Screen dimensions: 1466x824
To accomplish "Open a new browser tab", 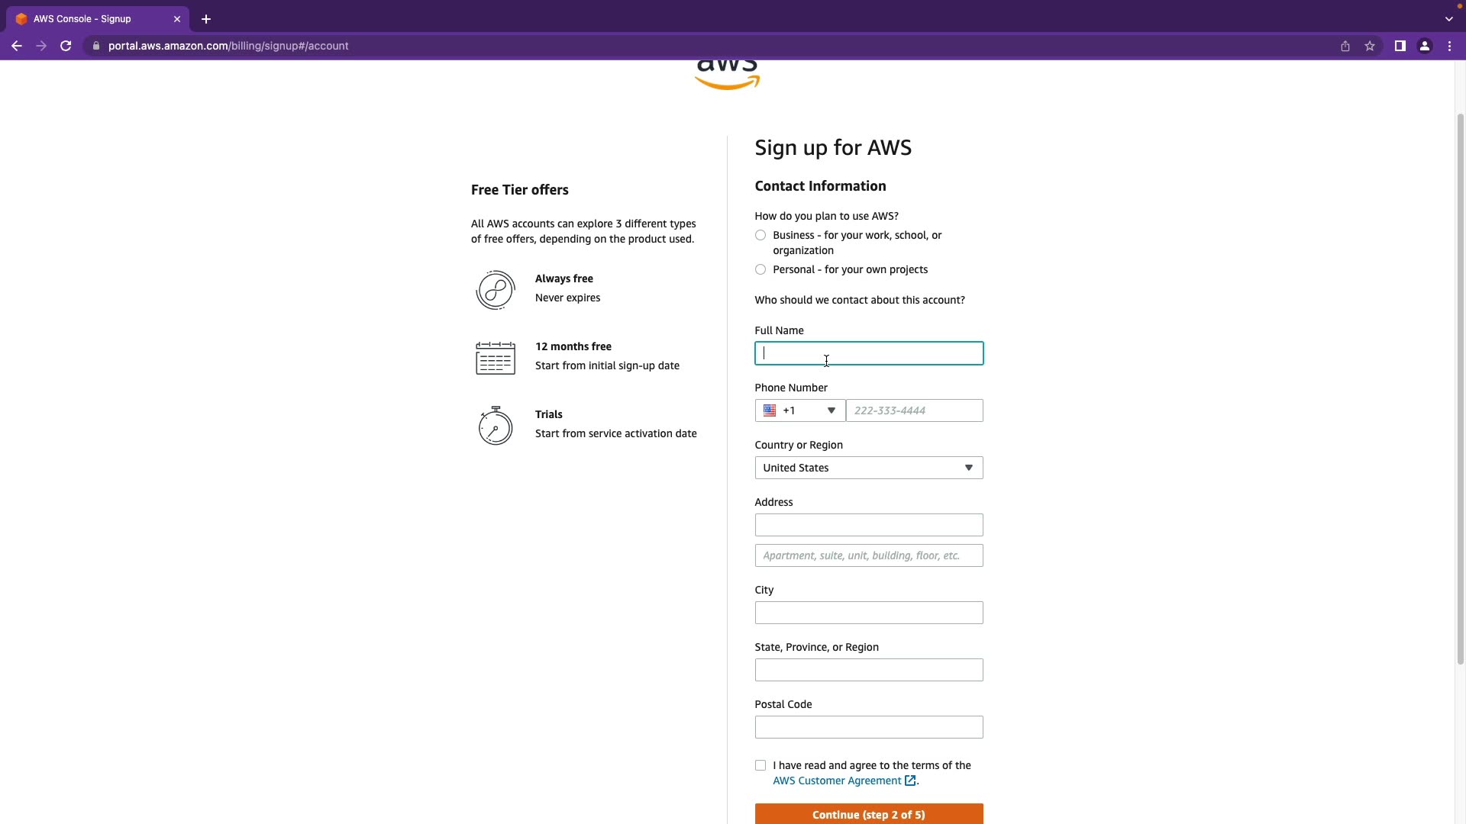I will click(x=206, y=19).
